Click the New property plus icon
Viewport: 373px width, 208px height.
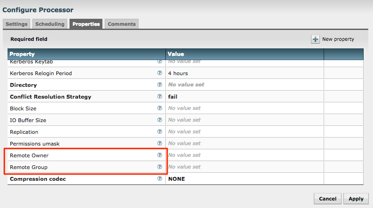[x=316, y=39]
